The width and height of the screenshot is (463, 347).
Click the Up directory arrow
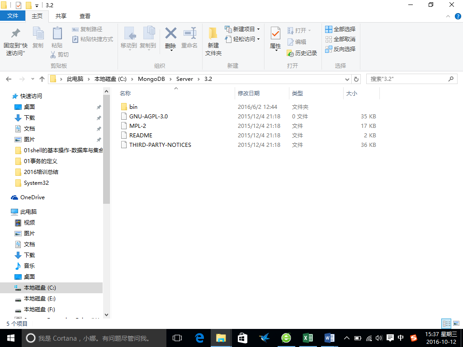point(42,79)
